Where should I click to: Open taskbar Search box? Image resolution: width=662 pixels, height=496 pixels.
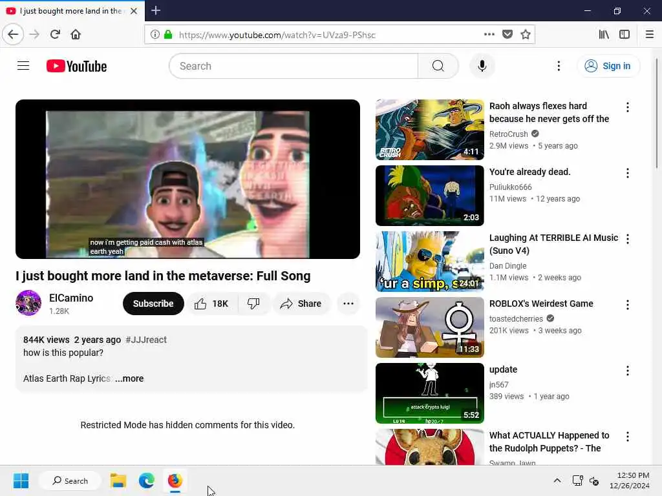point(70,480)
